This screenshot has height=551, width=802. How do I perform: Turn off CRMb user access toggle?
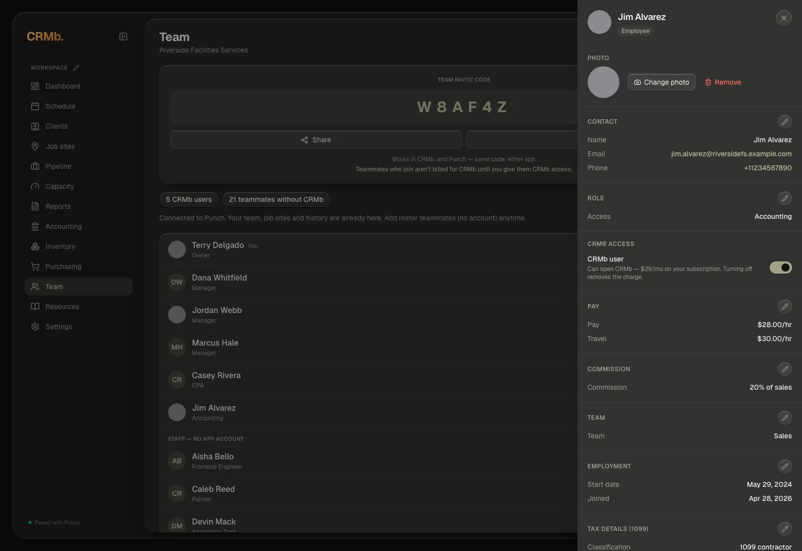[x=781, y=267]
